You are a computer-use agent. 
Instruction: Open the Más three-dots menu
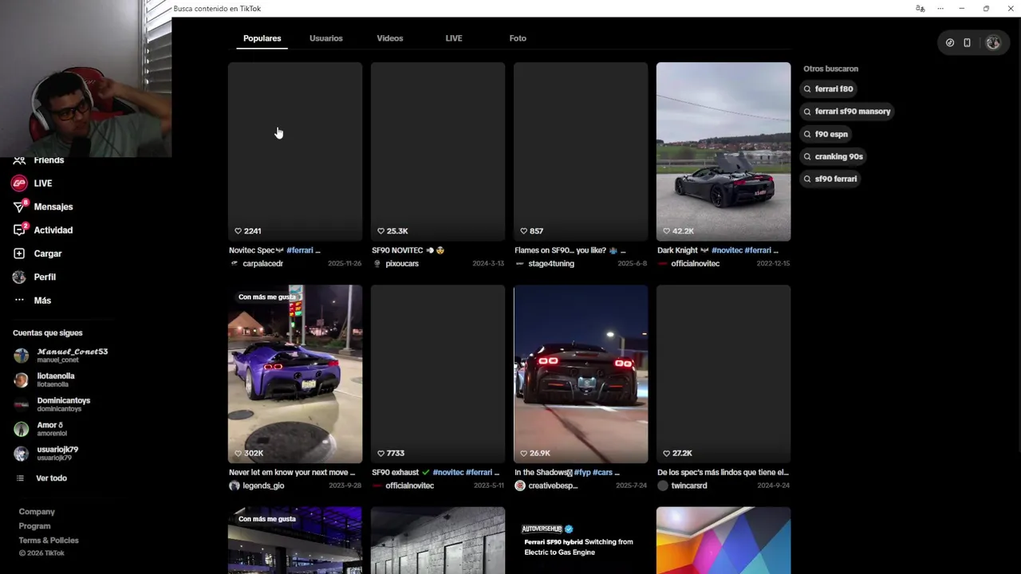(x=19, y=301)
